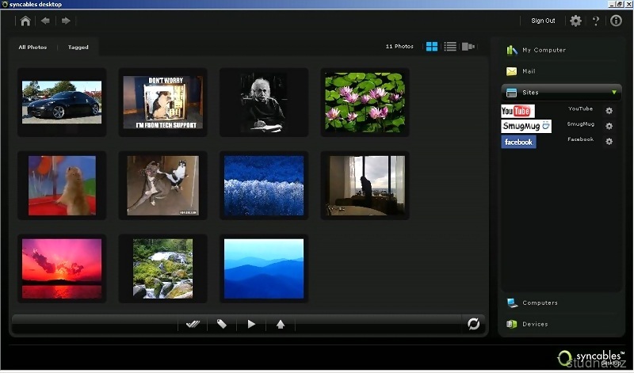Go to the Home screen icon
Image resolution: width=634 pixels, height=373 pixels.
(x=26, y=21)
